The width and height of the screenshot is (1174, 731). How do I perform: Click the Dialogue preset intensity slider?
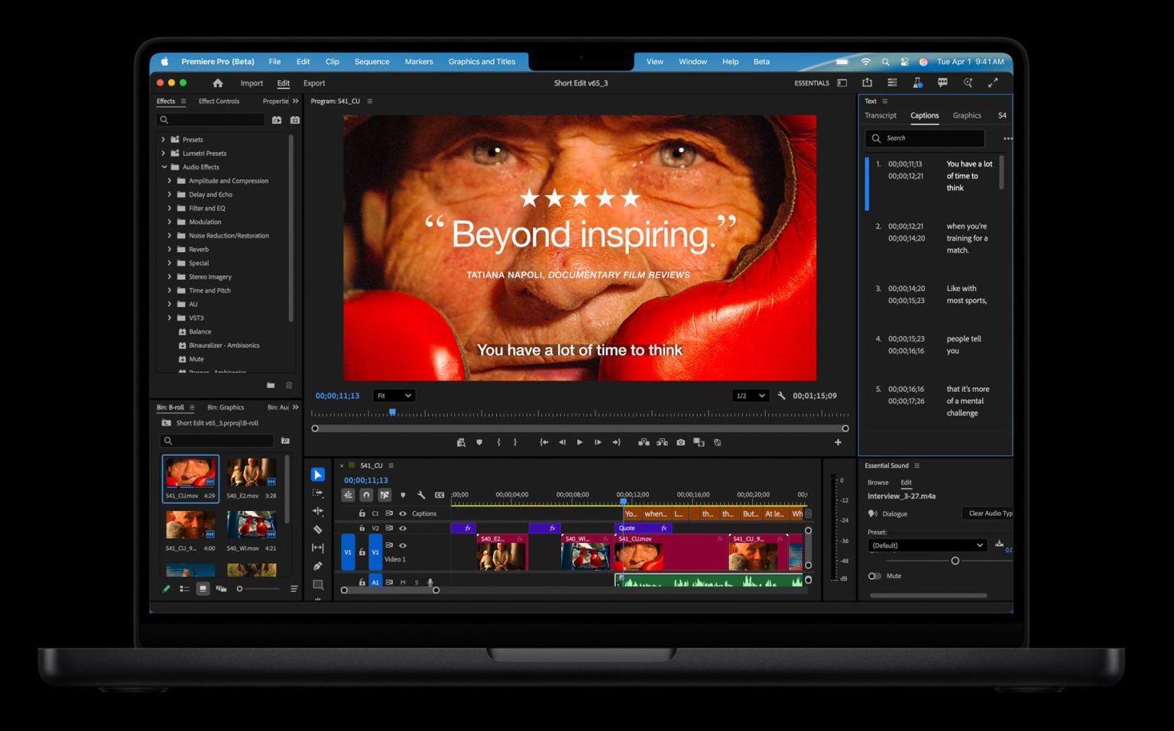point(955,561)
